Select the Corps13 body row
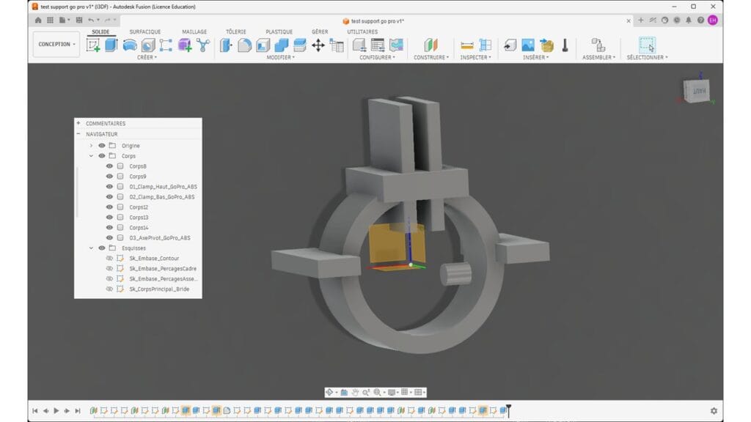The width and height of the screenshot is (751, 422). [138, 217]
